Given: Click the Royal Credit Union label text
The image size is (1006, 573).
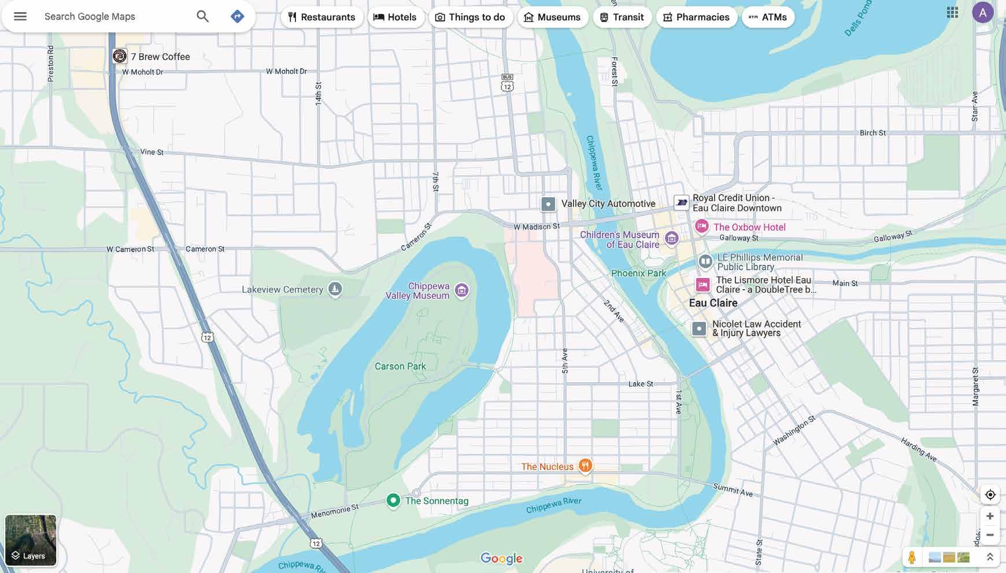Looking at the screenshot, I should 737,203.
